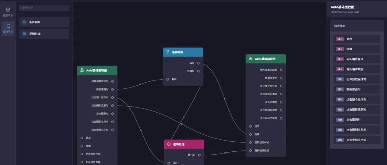Select the blue 条件判断 node header
Image resolution: width=387 pixels, height=165 pixels.
tap(183, 52)
